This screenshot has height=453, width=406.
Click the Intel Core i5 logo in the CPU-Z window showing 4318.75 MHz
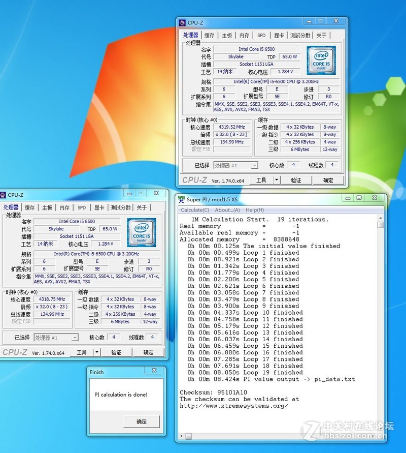click(142, 232)
